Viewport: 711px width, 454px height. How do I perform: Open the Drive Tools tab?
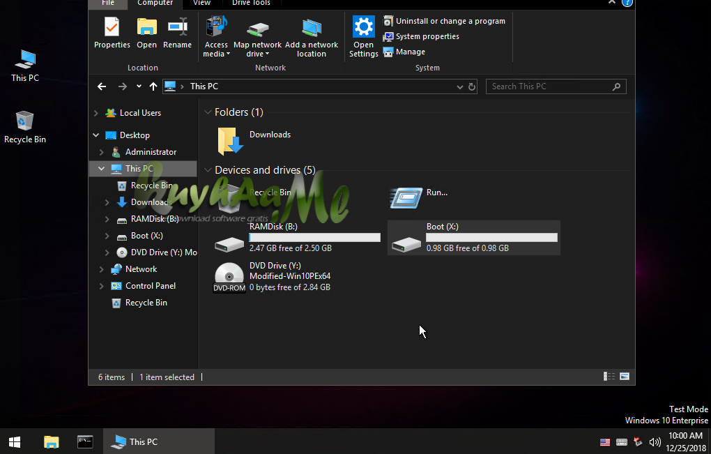[251, 3]
